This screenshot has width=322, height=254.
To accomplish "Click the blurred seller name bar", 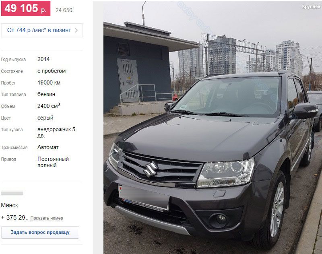I will [x=12, y=193].
